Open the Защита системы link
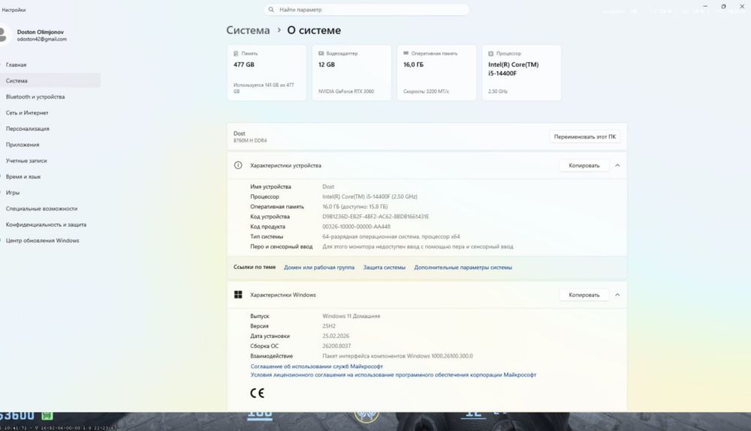Screen dimensions: 751x431 (384, 268)
